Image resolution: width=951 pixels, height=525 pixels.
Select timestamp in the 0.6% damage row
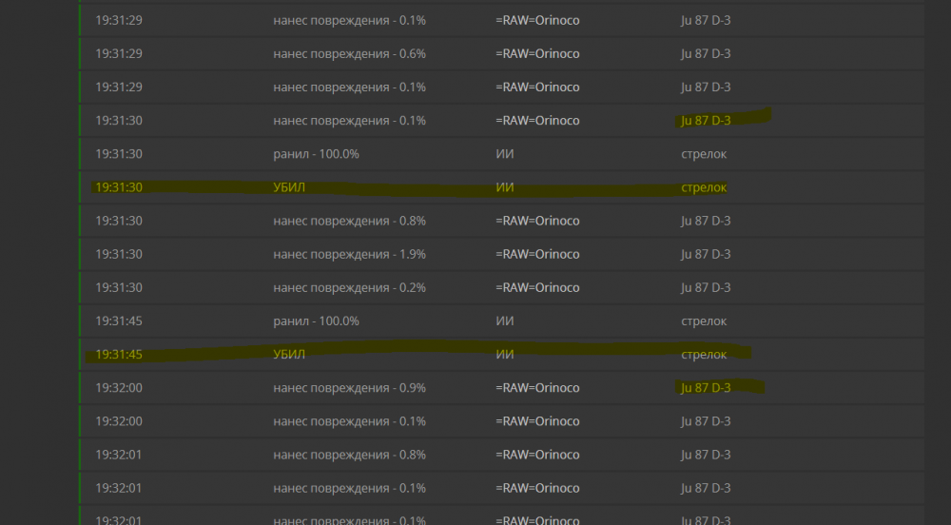[119, 54]
